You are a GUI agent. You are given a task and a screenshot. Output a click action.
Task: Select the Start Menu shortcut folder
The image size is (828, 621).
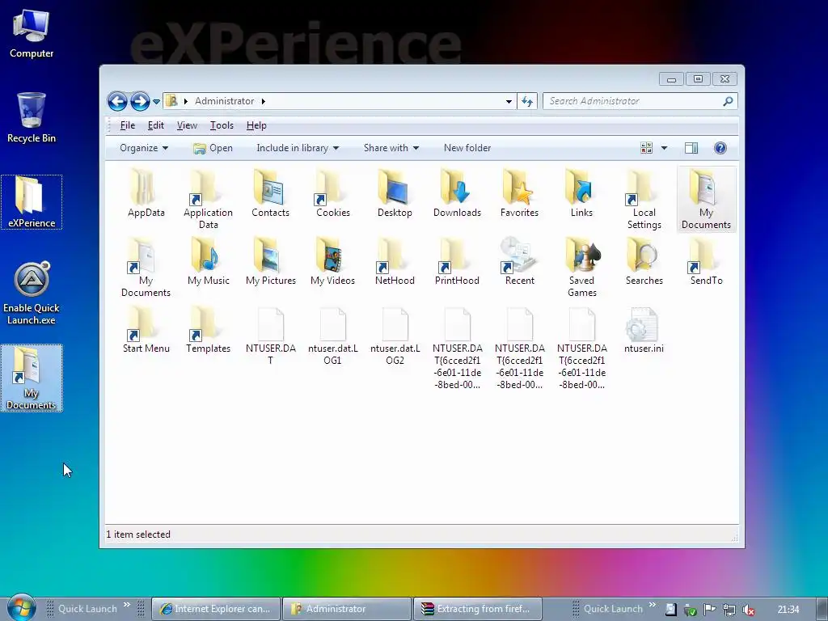pyautogui.click(x=146, y=330)
